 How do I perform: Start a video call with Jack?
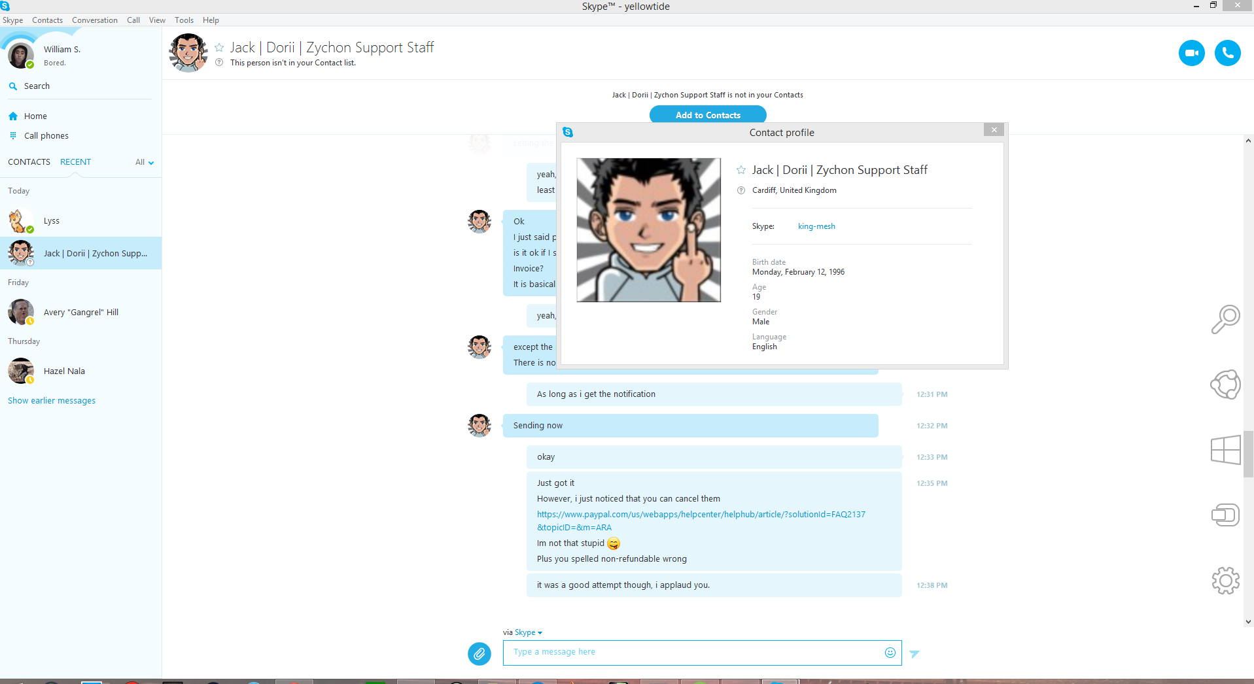pos(1191,53)
